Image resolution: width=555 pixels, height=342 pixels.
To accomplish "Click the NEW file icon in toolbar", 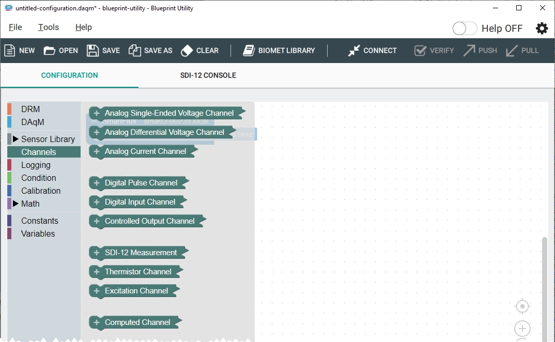I will coord(10,51).
